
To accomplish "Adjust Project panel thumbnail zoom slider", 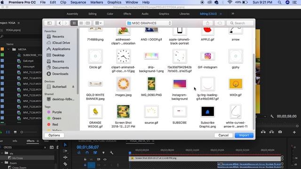I will [22, 132].
